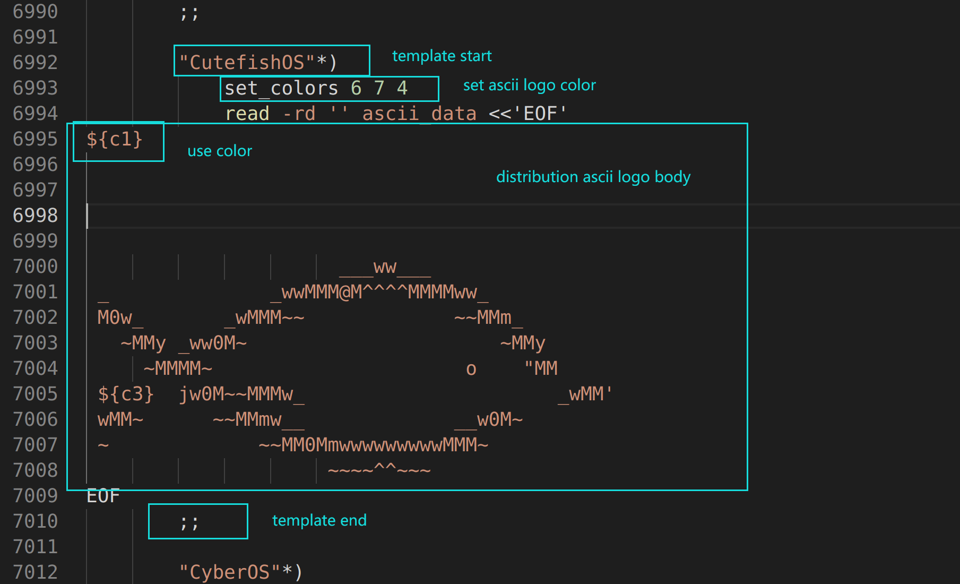The image size is (960, 584).
Task: Click the "CyberOS"*) case pattern
Action: [241, 572]
